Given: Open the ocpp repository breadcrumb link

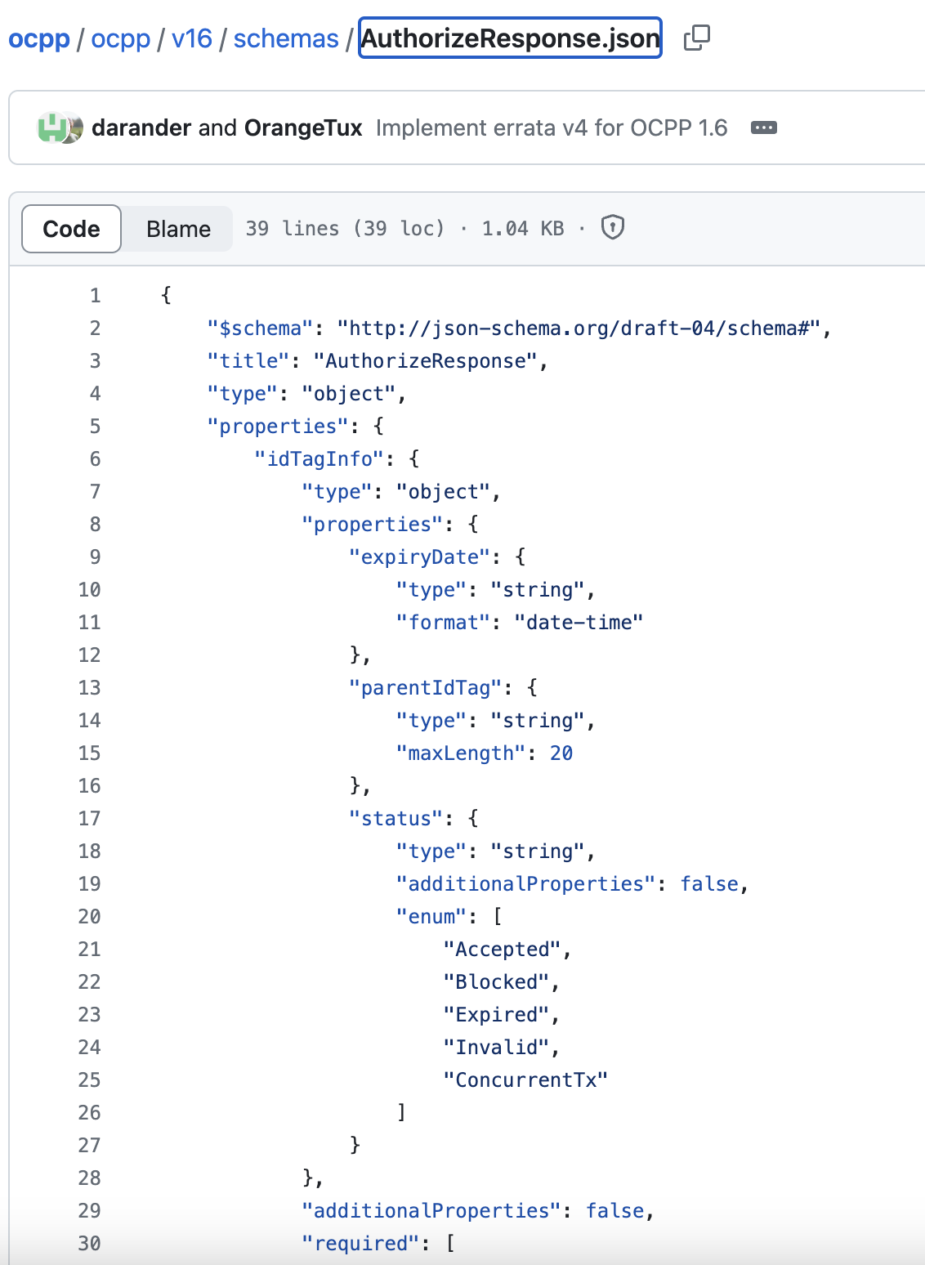Looking at the screenshot, I should [39, 38].
